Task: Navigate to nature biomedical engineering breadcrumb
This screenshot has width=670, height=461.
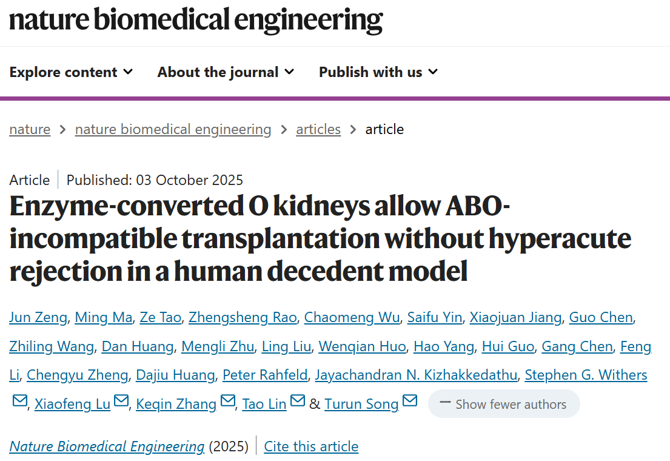Action: coord(173,129)
